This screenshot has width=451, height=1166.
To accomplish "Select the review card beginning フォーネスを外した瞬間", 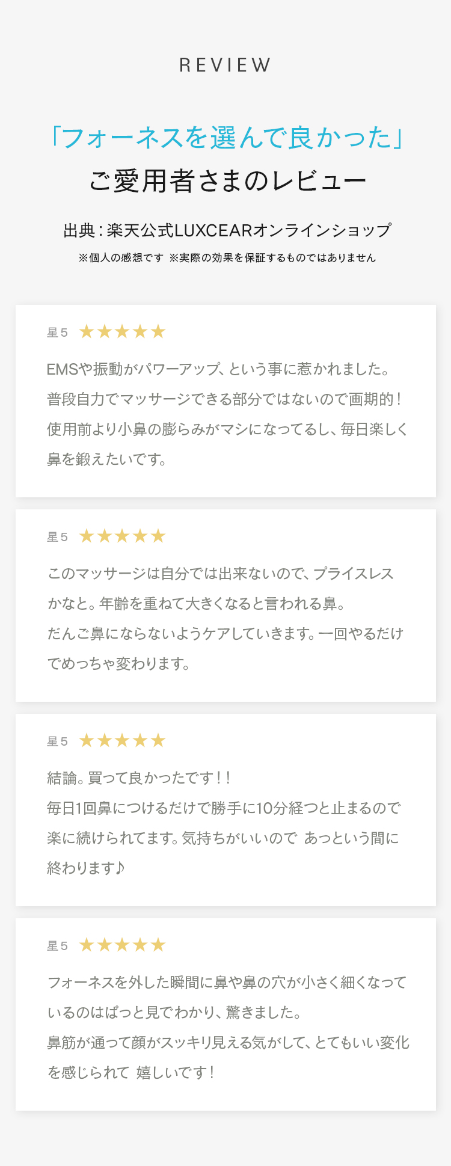I will (x=226, y=1014).
